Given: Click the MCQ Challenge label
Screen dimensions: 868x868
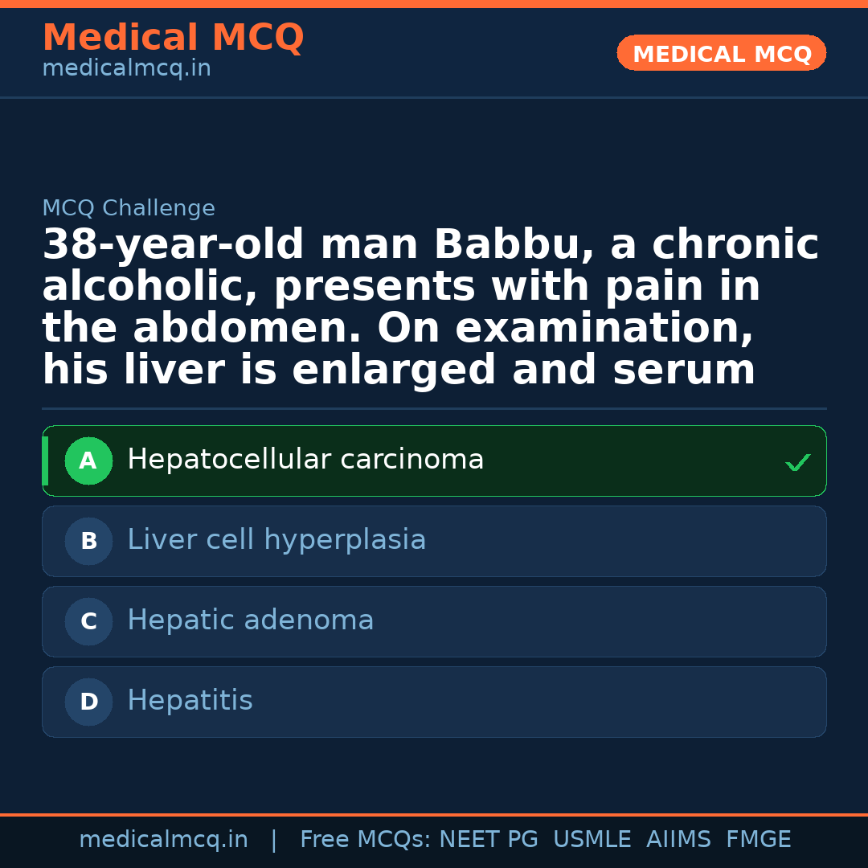Looking at the screenshot, I should (129, 209).
